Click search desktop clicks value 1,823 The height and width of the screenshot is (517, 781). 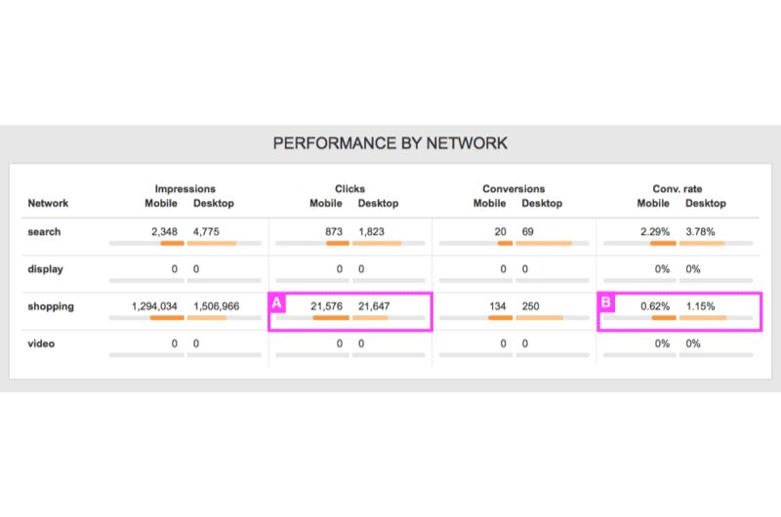371,232
